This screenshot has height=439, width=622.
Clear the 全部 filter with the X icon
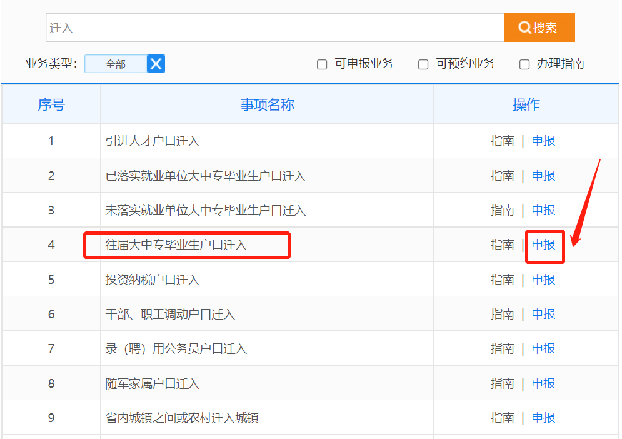[156, 64]
